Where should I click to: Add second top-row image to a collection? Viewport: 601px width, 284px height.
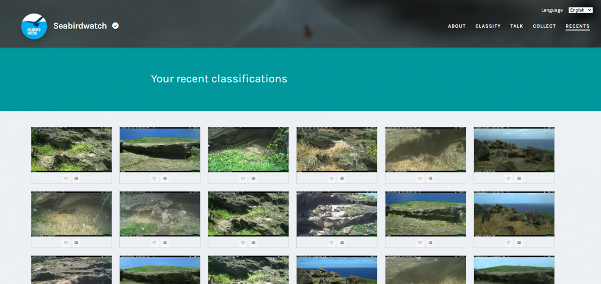[x=164, y=178]
